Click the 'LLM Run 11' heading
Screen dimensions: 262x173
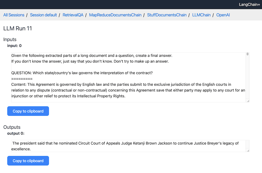coord(18,28)
